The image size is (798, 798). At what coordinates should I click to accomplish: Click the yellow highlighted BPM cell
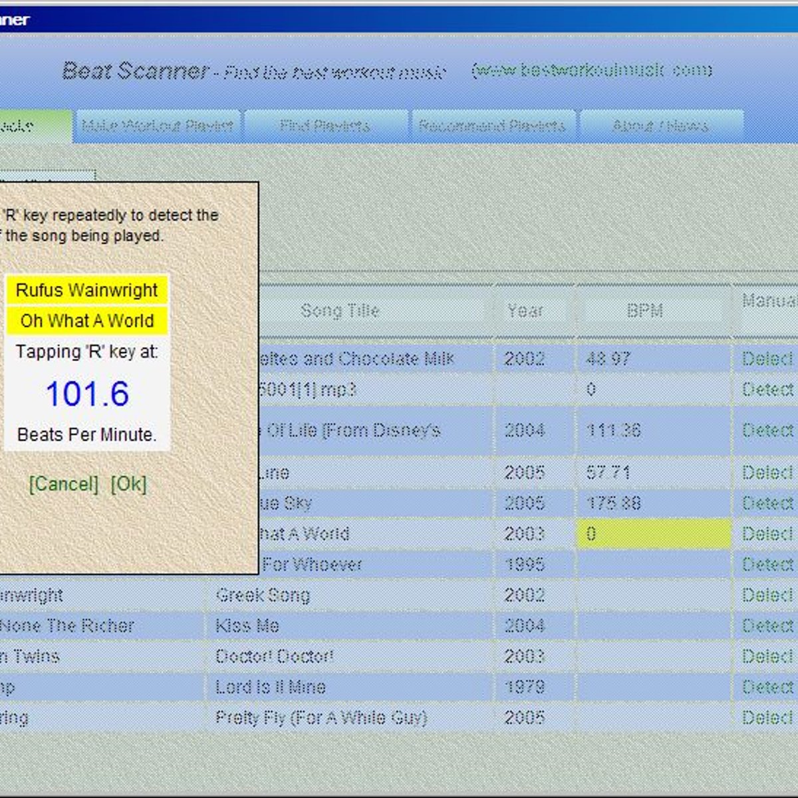pyautogui.click(x=654, y=533)
